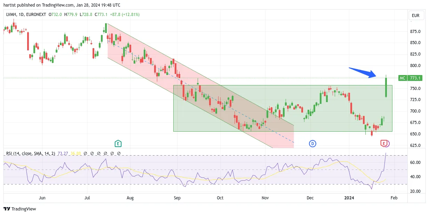Click the Sep label on time axis
Image resolution: width=429 pixels, height=215 pixels.
point(177,198)
